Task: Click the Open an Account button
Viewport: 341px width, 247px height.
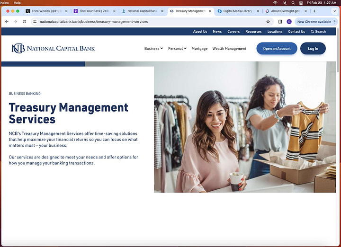Action: [x=277, y=48]
